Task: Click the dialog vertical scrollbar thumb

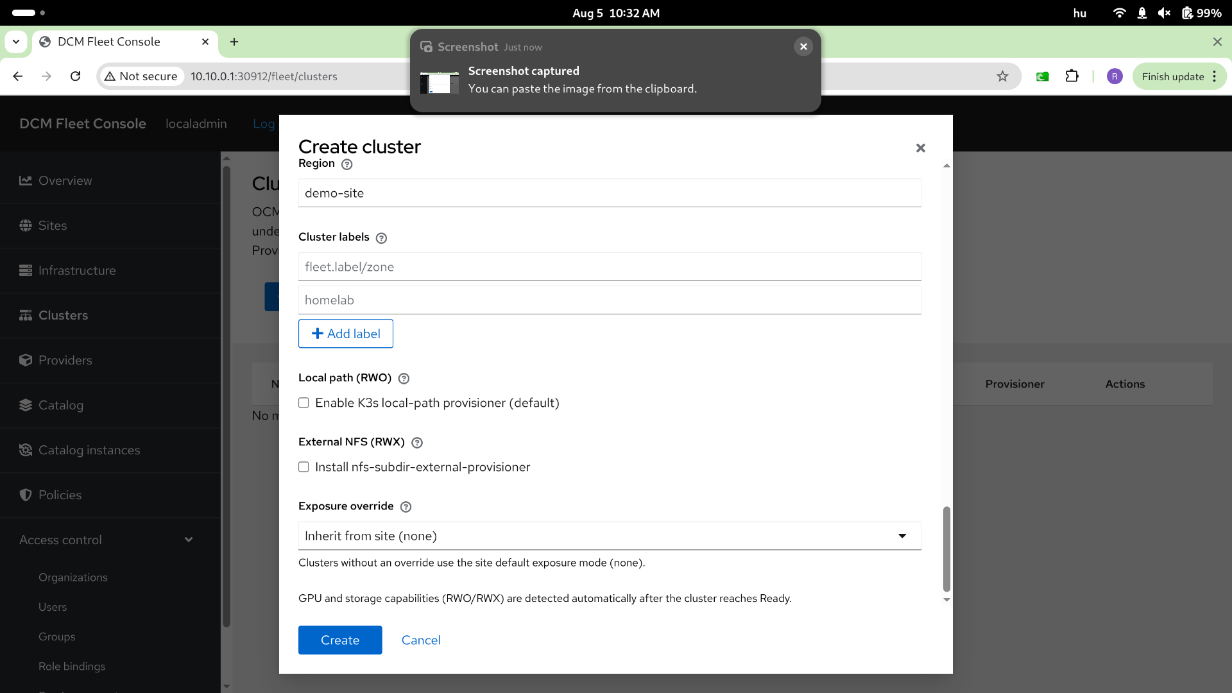Action: point(946,549)
